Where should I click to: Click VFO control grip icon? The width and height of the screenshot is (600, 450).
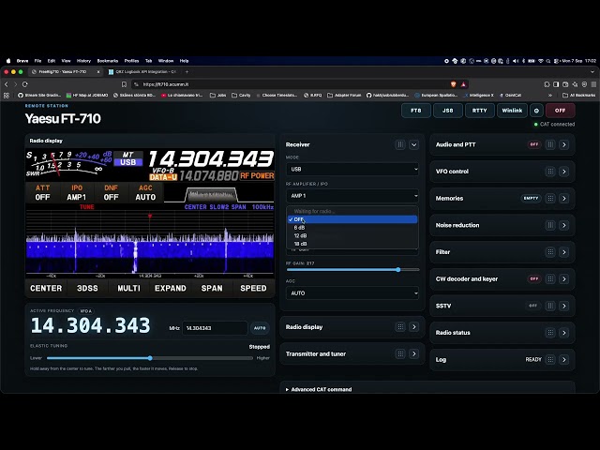pyautogui.click(x=550, y=172)
